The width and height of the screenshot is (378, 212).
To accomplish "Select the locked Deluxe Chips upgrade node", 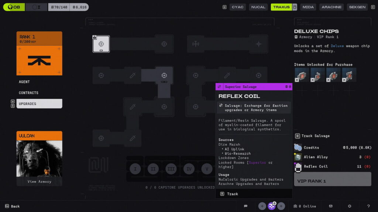I will [101, 44].
